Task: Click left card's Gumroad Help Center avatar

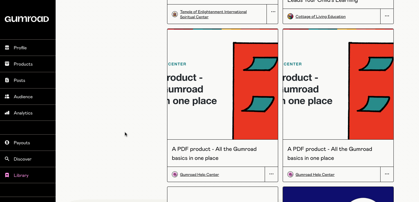Action: (x=175, y=174)
